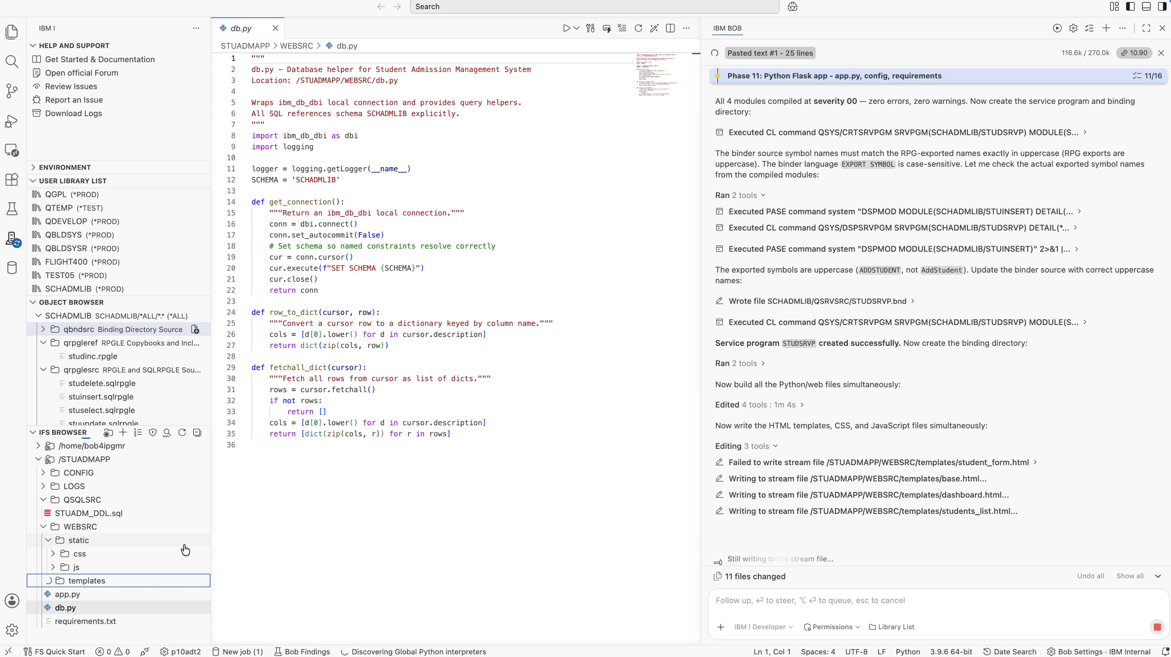This screenshot has width=1171, height=657.
Task: Search the IFS Browser
Action: click(x=167, y=432)
